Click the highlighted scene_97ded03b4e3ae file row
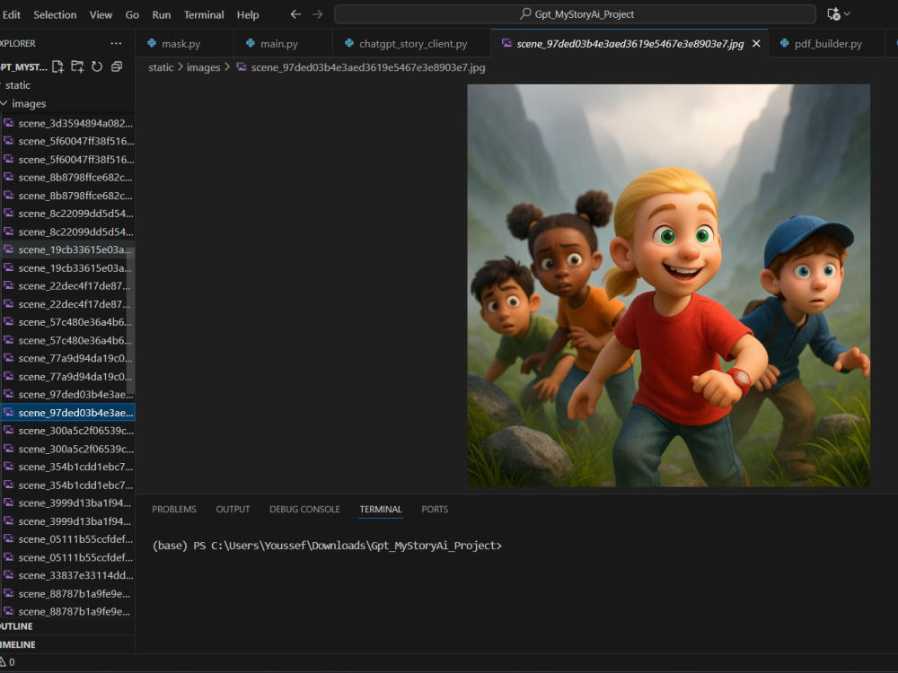 click(67, 413)
